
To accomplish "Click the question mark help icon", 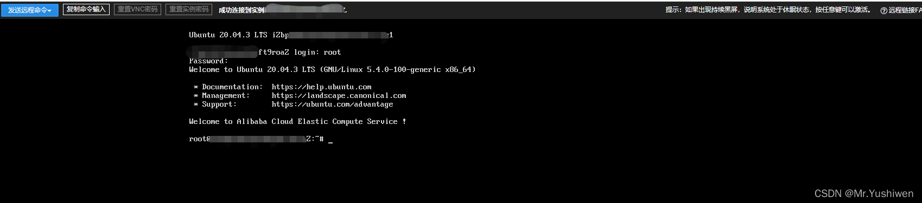I will 883,10.
